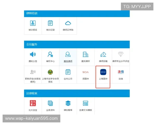
Task: Open 职称评定 non-registration period icon
Action: tap(33, 72)
